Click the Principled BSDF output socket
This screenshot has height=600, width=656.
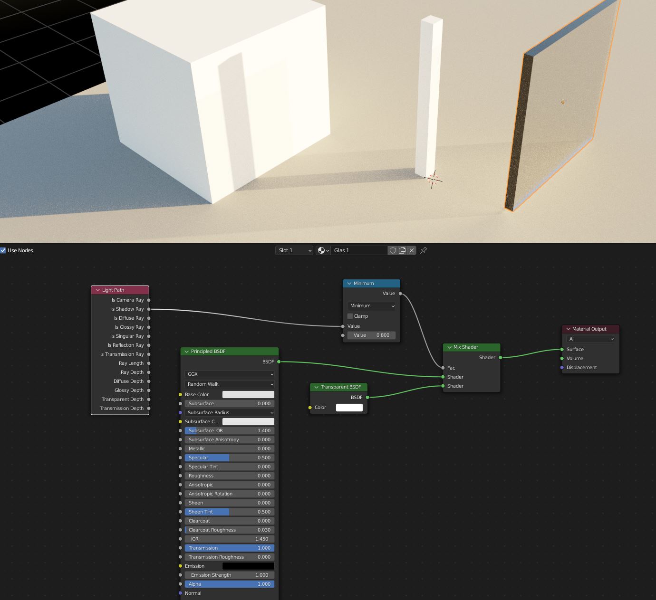point(279,362)
